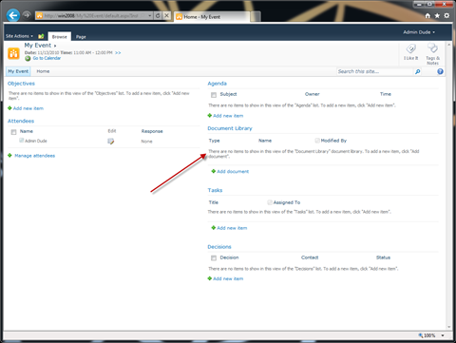Viewport: 456px width, 343px height.
Task: Click the favicon on Home - My Event tab
Action: (180, 17)
